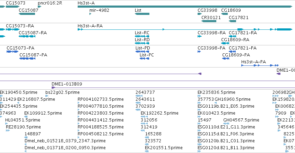Select the CG18609-PA protein feature
This screenshot has height=153, width=295.
click(x=226, y=58)
